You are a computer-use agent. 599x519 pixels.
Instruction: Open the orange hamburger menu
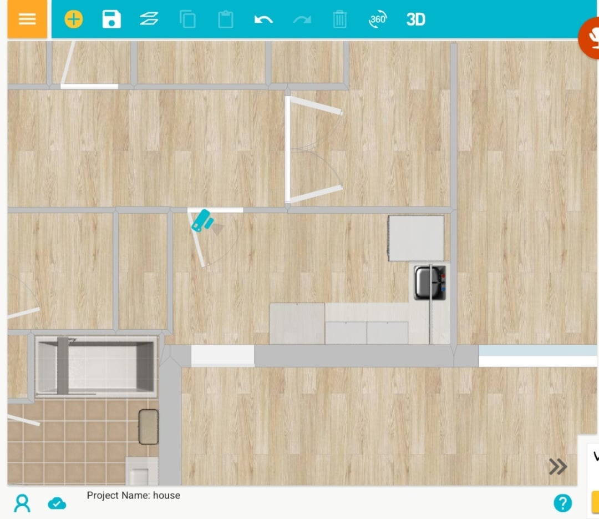[x=27, y=19]
